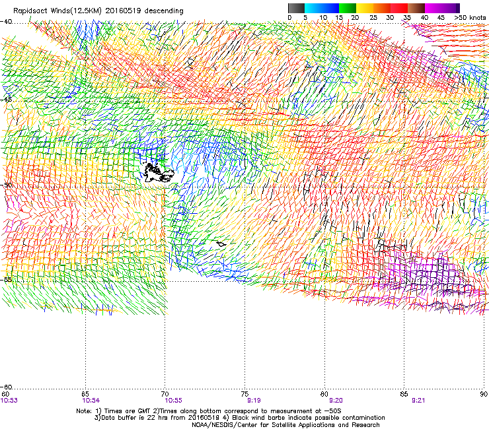Click the purple '9:20' overpass time
The height and width of the screenshot is (429, 489).
tap(336, 401)
